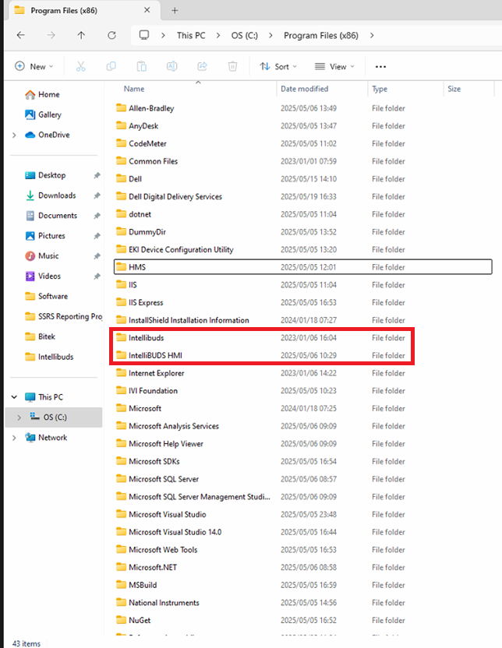Open the View dropdown
The image size is (502, 648).
[334, 66]
